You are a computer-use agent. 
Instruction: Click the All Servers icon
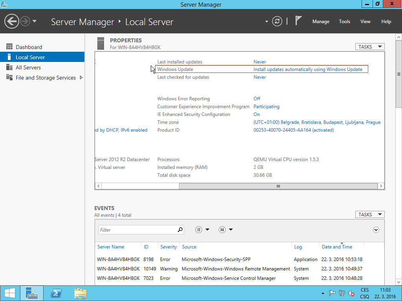click(9, 67)
